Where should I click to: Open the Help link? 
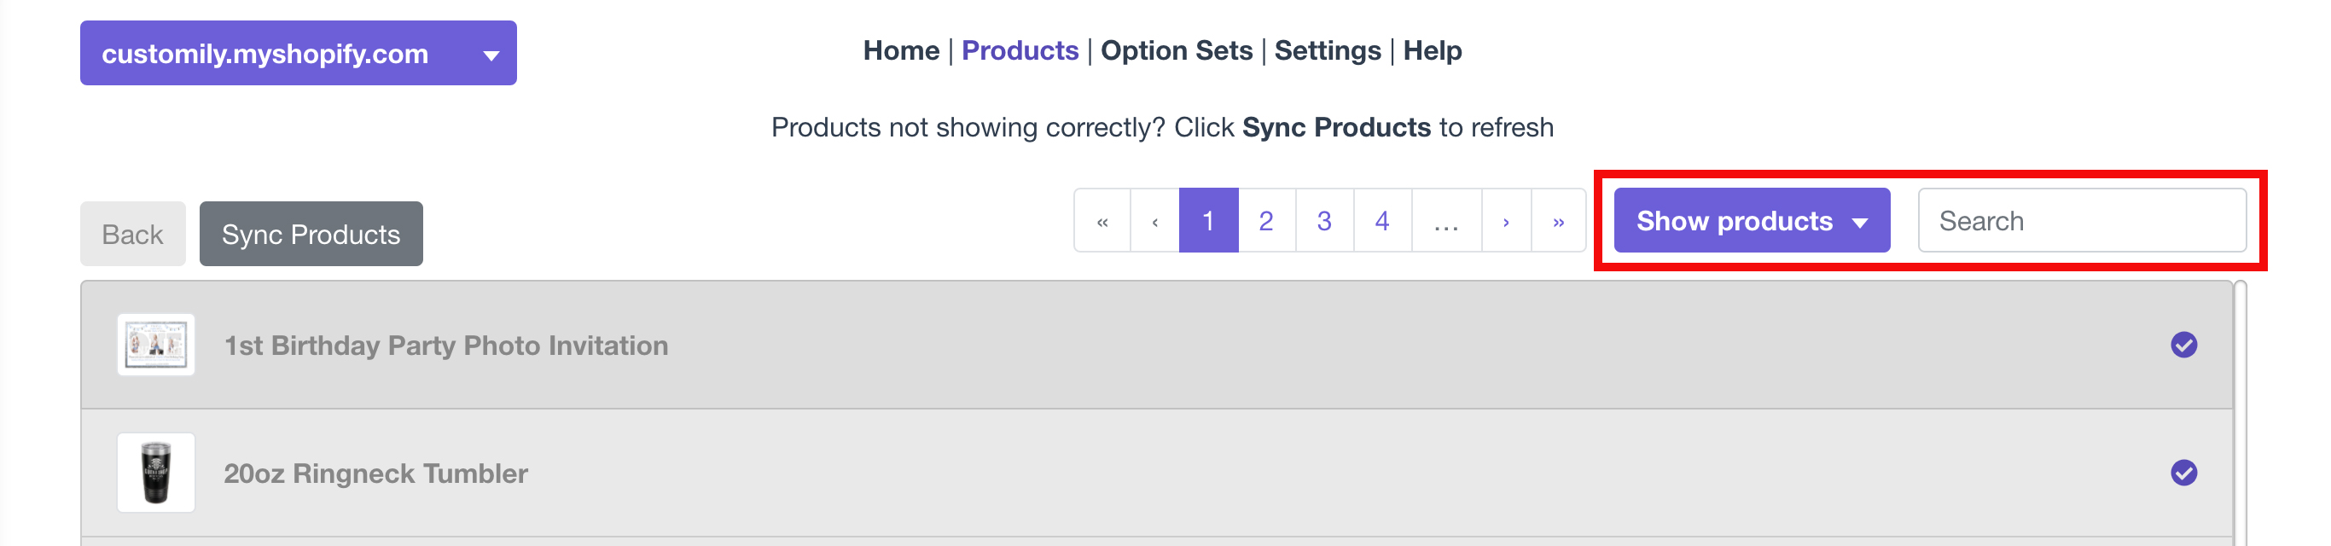(x=1433, y=50)
